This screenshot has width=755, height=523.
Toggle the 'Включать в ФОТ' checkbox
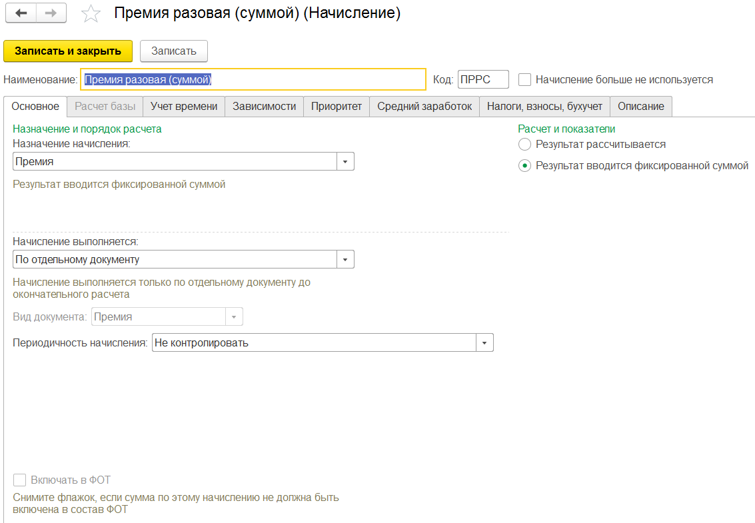20,480
